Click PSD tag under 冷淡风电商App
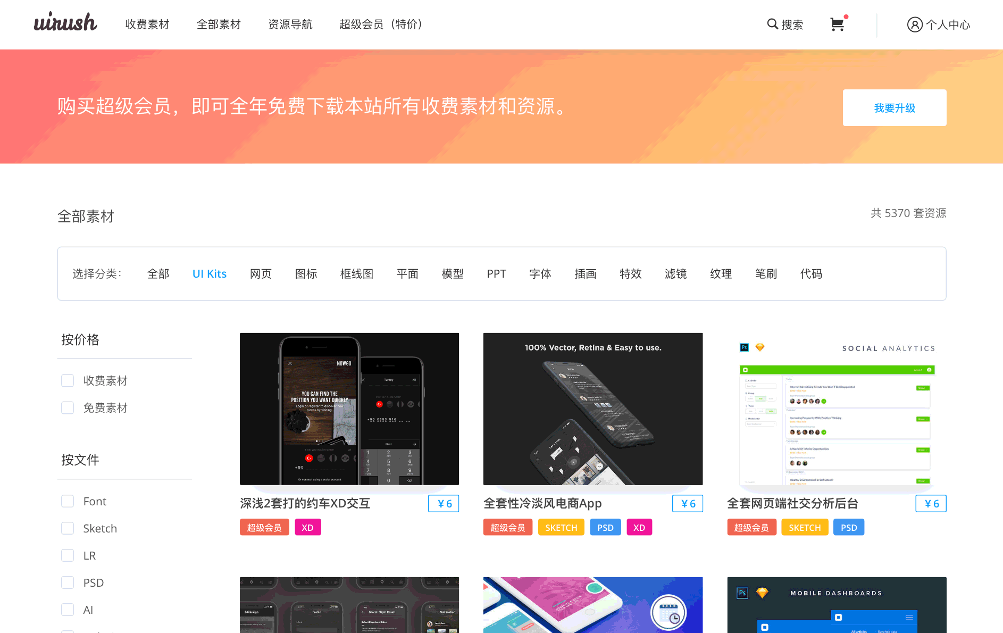Image resolution: width=1003 pixels, height=633 pixels. tap(605, 528)
